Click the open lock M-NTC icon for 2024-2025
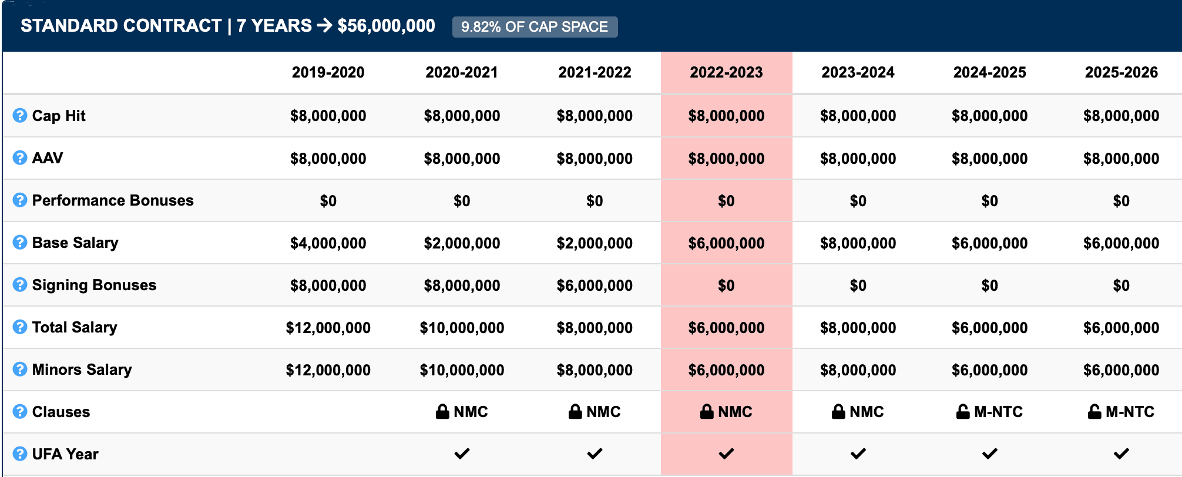The height and width of the screenshot is (477, 1182). click(963, 412)
